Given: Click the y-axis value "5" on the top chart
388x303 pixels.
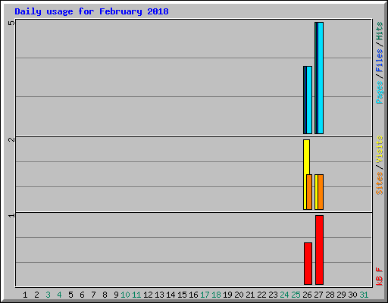Looking at the screenshot, I should point(11,23).
